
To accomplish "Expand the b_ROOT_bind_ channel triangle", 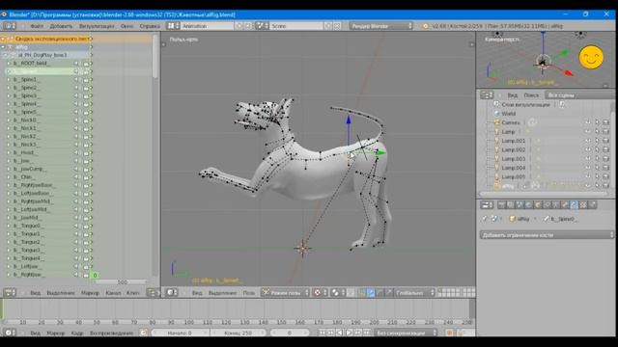I will click(x=9, y=64).
